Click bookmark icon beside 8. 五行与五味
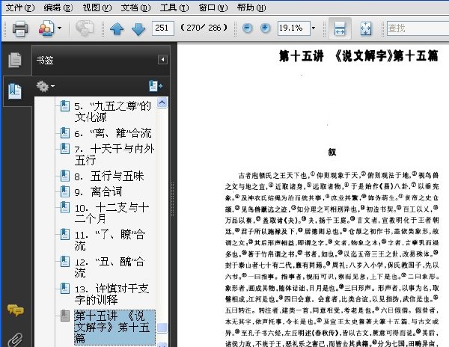The height and width of the screenshot is (347, 449). click(x=64, y=176)
